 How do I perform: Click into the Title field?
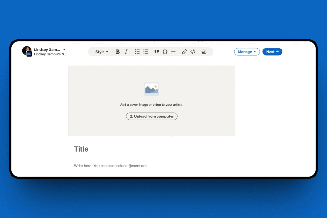click(81, 149)
